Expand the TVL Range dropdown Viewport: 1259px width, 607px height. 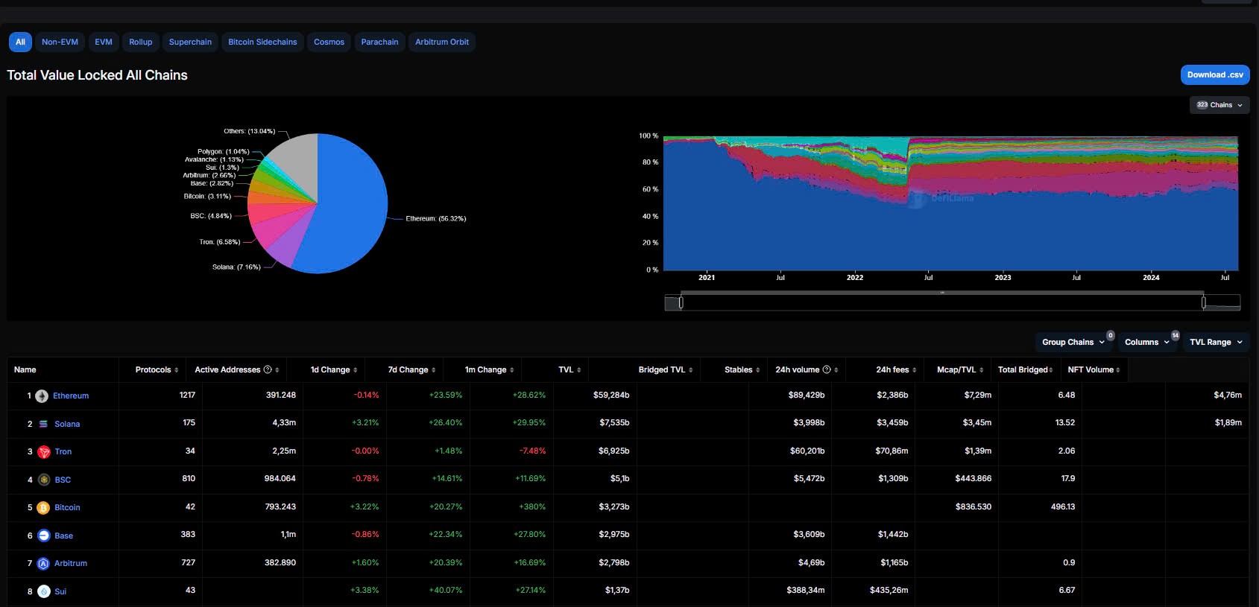1216,342
